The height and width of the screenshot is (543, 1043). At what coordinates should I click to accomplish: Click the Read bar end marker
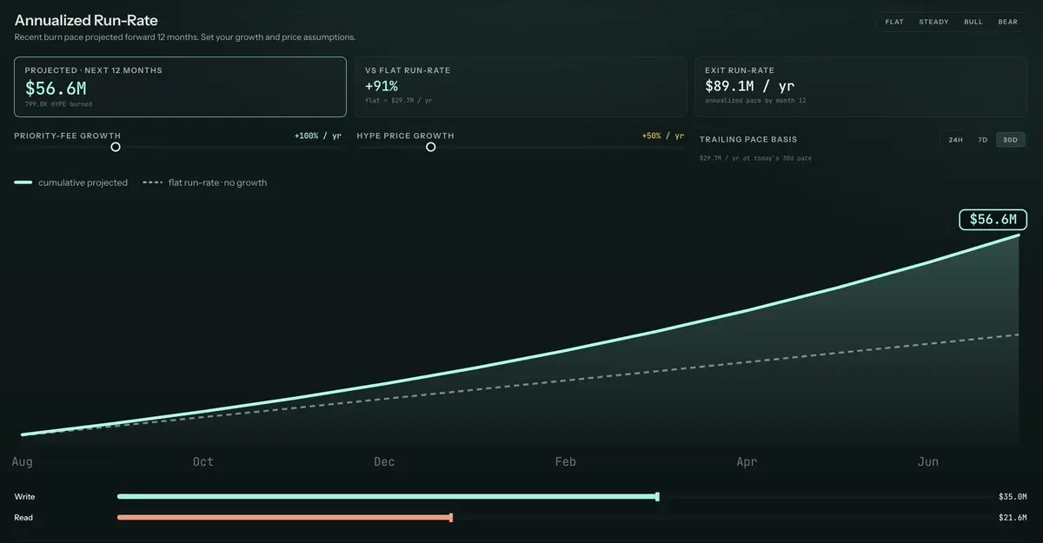point(451,518)
